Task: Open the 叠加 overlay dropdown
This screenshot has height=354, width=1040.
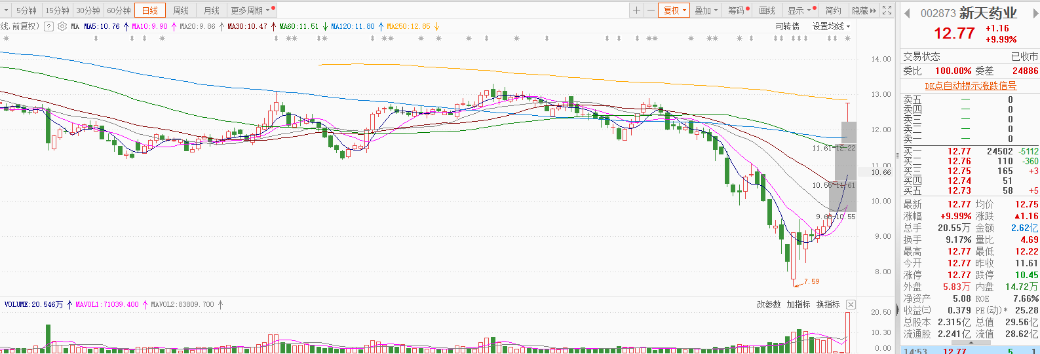Action: 706,10
